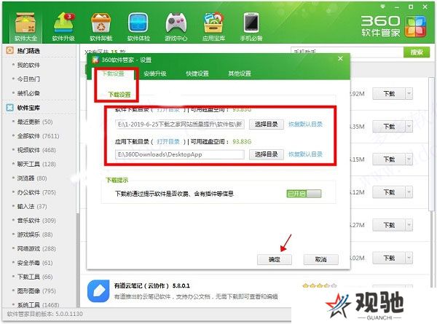Select 游戏娱乐 (88) category
Image resolution: width=437 pixels, height=324 pixels.
(35, 234)
